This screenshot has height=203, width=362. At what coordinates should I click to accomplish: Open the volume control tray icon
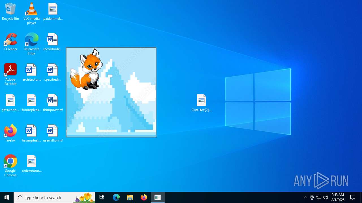coord(326,197)
